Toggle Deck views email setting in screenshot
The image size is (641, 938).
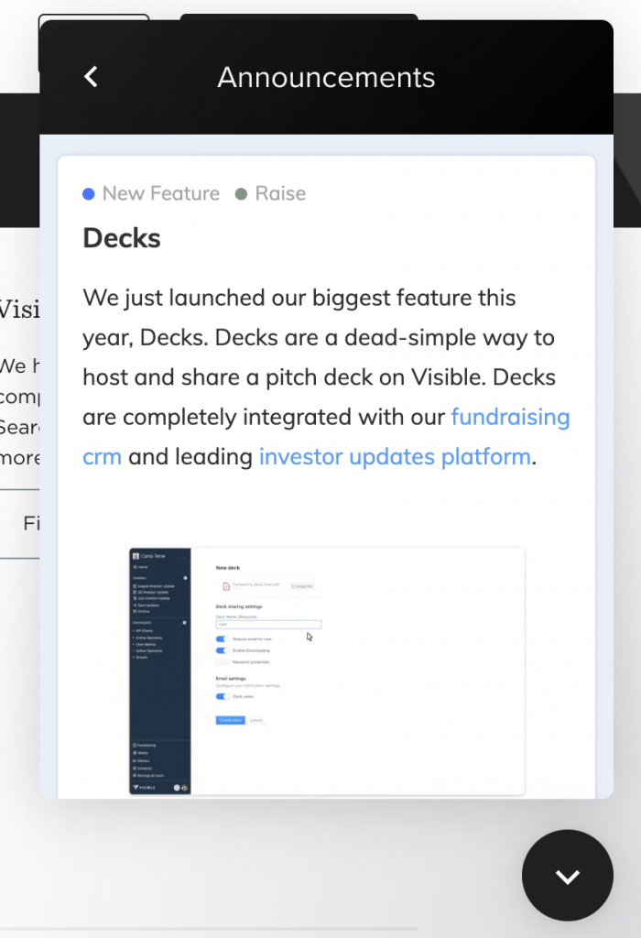pos(223,696)
